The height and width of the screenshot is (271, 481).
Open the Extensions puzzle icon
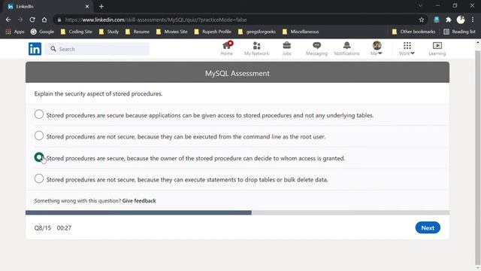(449, 20)
